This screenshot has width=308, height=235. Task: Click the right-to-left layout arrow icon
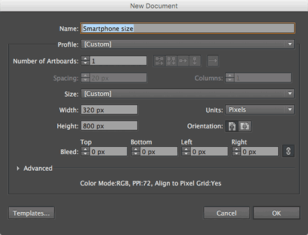[x=213, y=61]
